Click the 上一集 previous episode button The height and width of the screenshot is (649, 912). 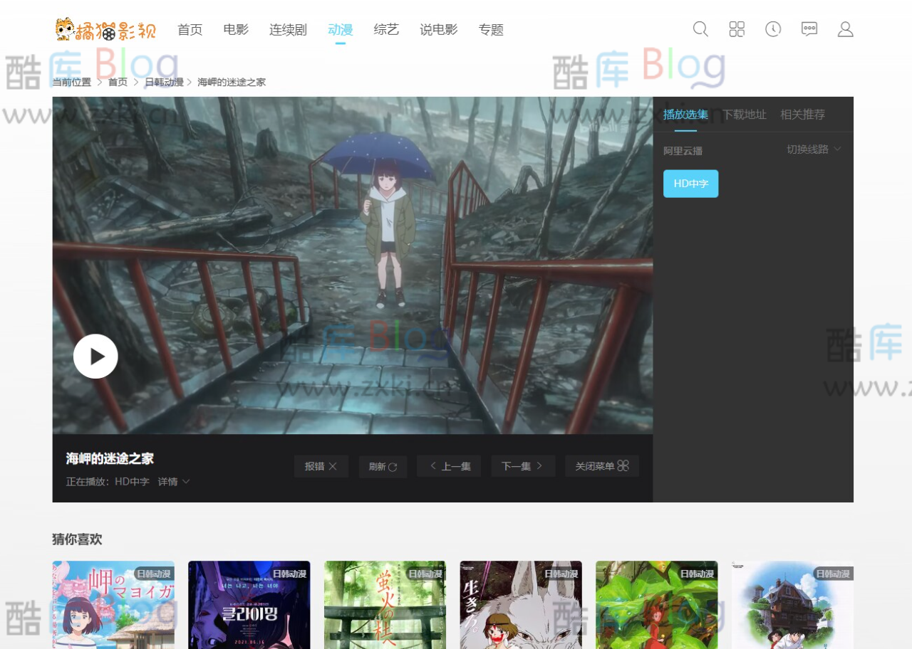pos(449,466)
